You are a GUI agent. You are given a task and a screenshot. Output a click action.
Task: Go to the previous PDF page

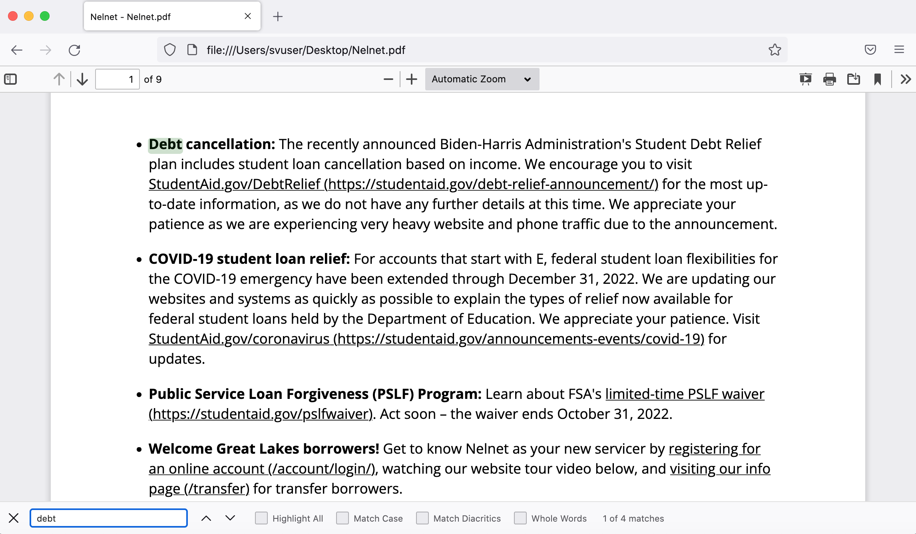(x=59, y=79)
